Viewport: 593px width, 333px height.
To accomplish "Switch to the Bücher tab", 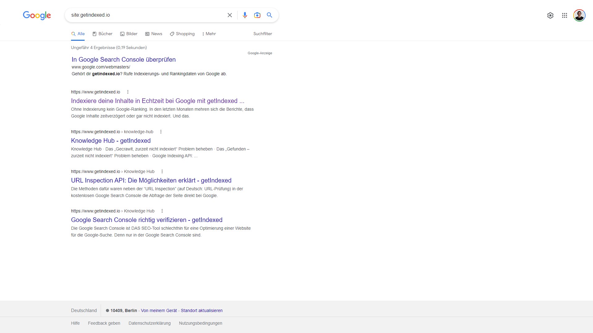I will point(102,34).
